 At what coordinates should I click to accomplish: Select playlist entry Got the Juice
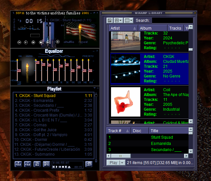tap(53, 130)
